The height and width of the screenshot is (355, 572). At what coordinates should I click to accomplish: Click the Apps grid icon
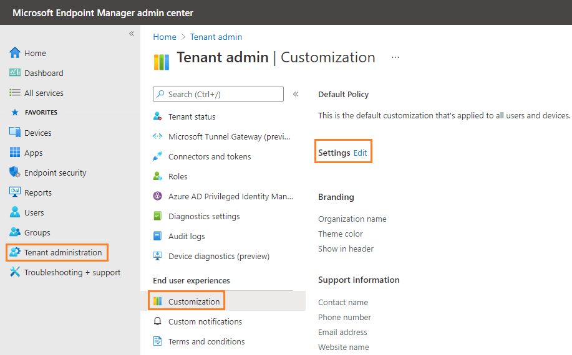pyautogui.click(x=14, y=152)
